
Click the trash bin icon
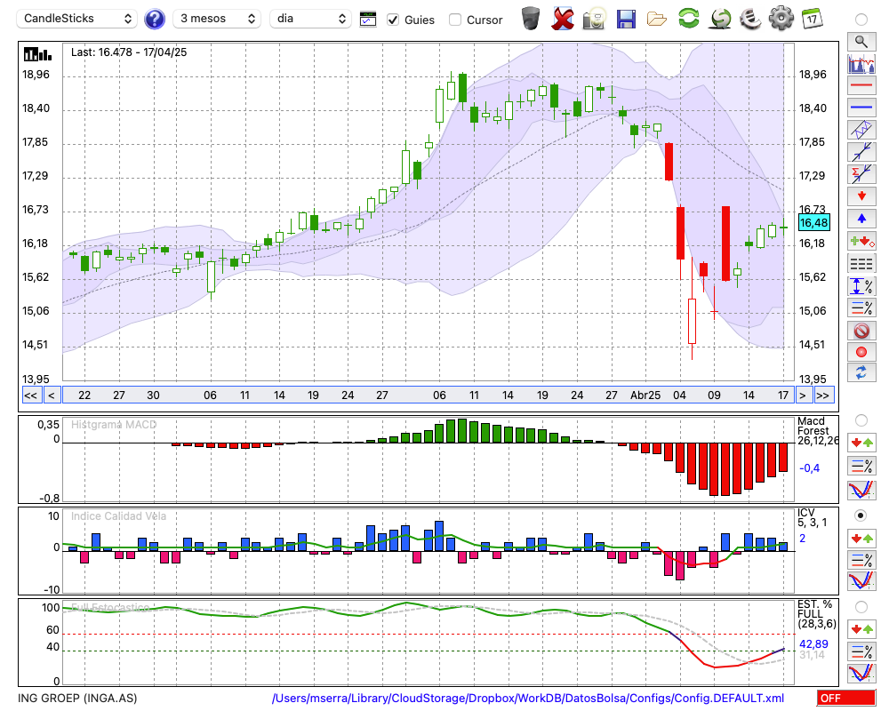531,19
